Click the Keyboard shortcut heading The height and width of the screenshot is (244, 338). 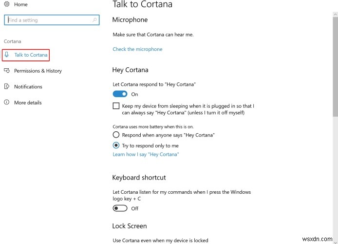point(139,178)
